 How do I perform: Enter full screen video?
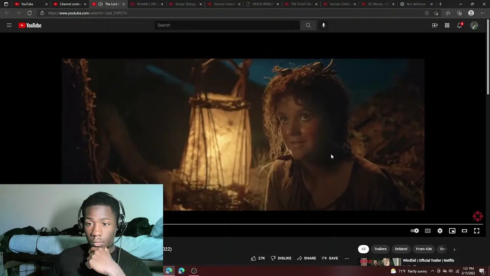point(477,231)
